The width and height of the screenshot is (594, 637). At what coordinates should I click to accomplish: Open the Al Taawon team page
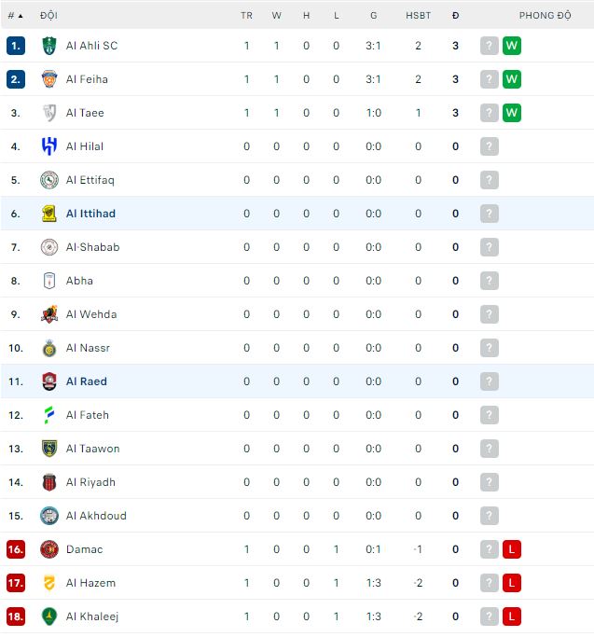coord(92,449)
